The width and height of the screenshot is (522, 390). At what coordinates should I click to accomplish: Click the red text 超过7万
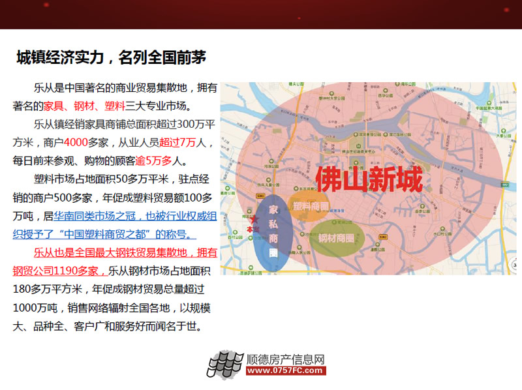pos(177,143)
